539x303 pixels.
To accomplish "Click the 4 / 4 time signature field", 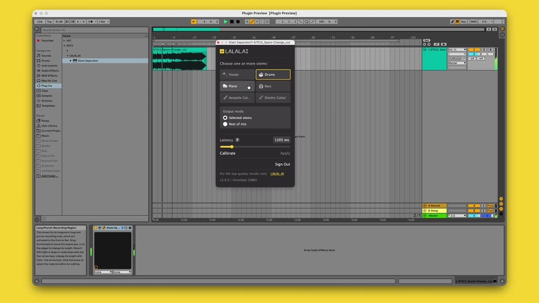I will 80,21.
